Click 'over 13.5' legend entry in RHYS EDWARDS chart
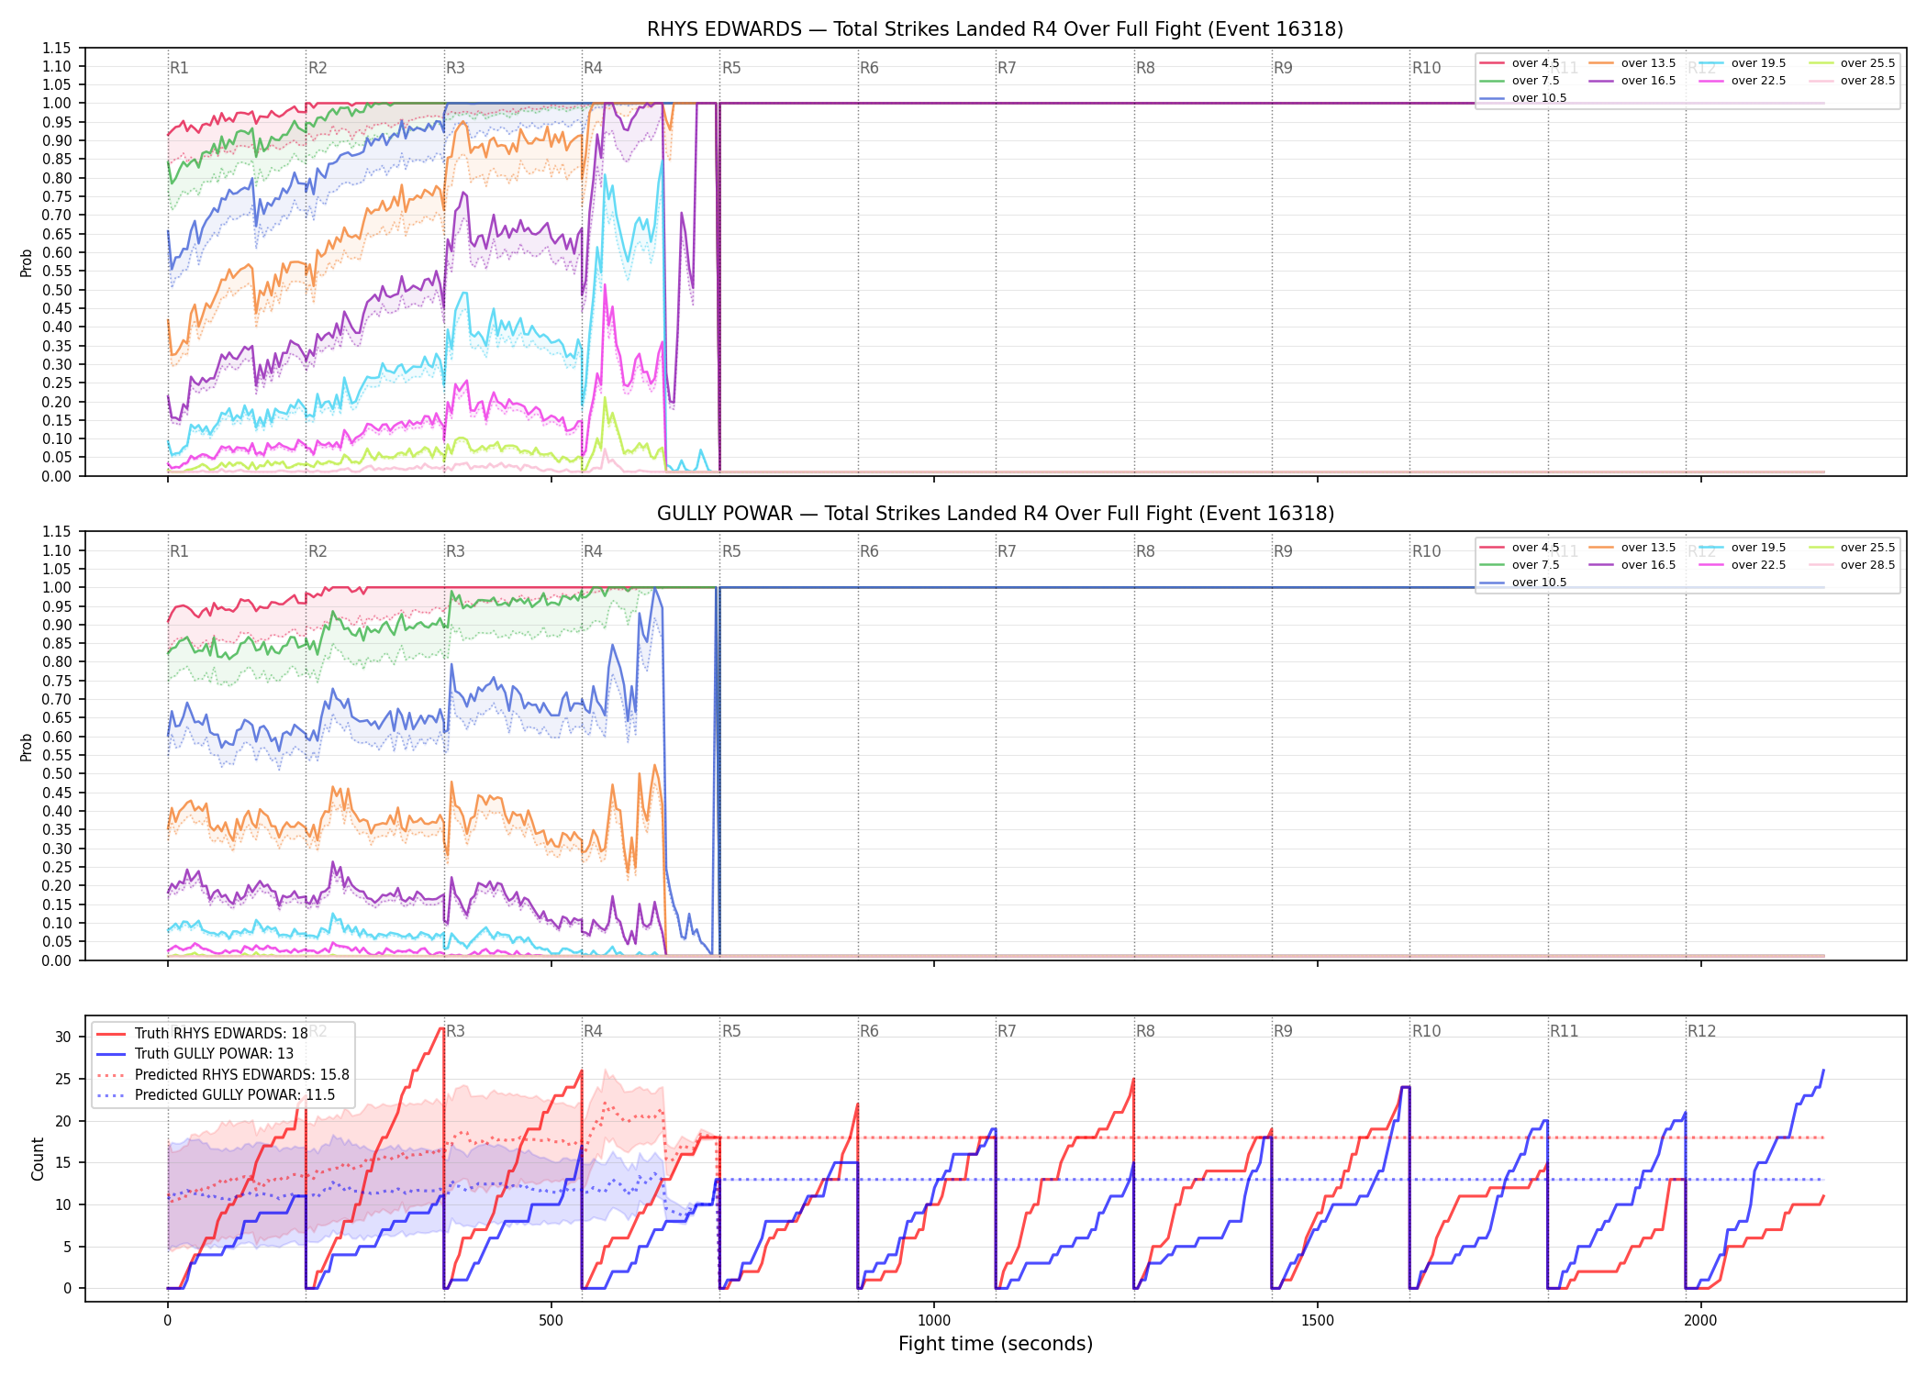1927x1376 pixels. coord(1632,63)
